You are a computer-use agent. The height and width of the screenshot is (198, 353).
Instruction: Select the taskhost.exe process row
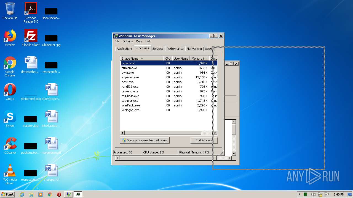(169, 96)
